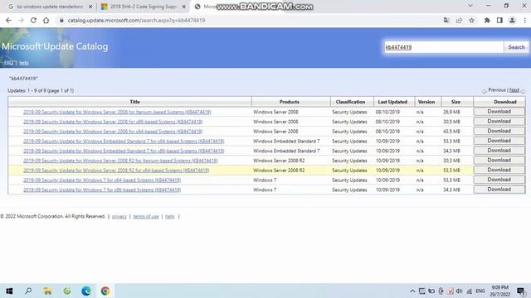This screenshot has width=531, height=298.
Task: Open Server 2008 R2 x64-based update link
Action: click(x=116, y=171)
